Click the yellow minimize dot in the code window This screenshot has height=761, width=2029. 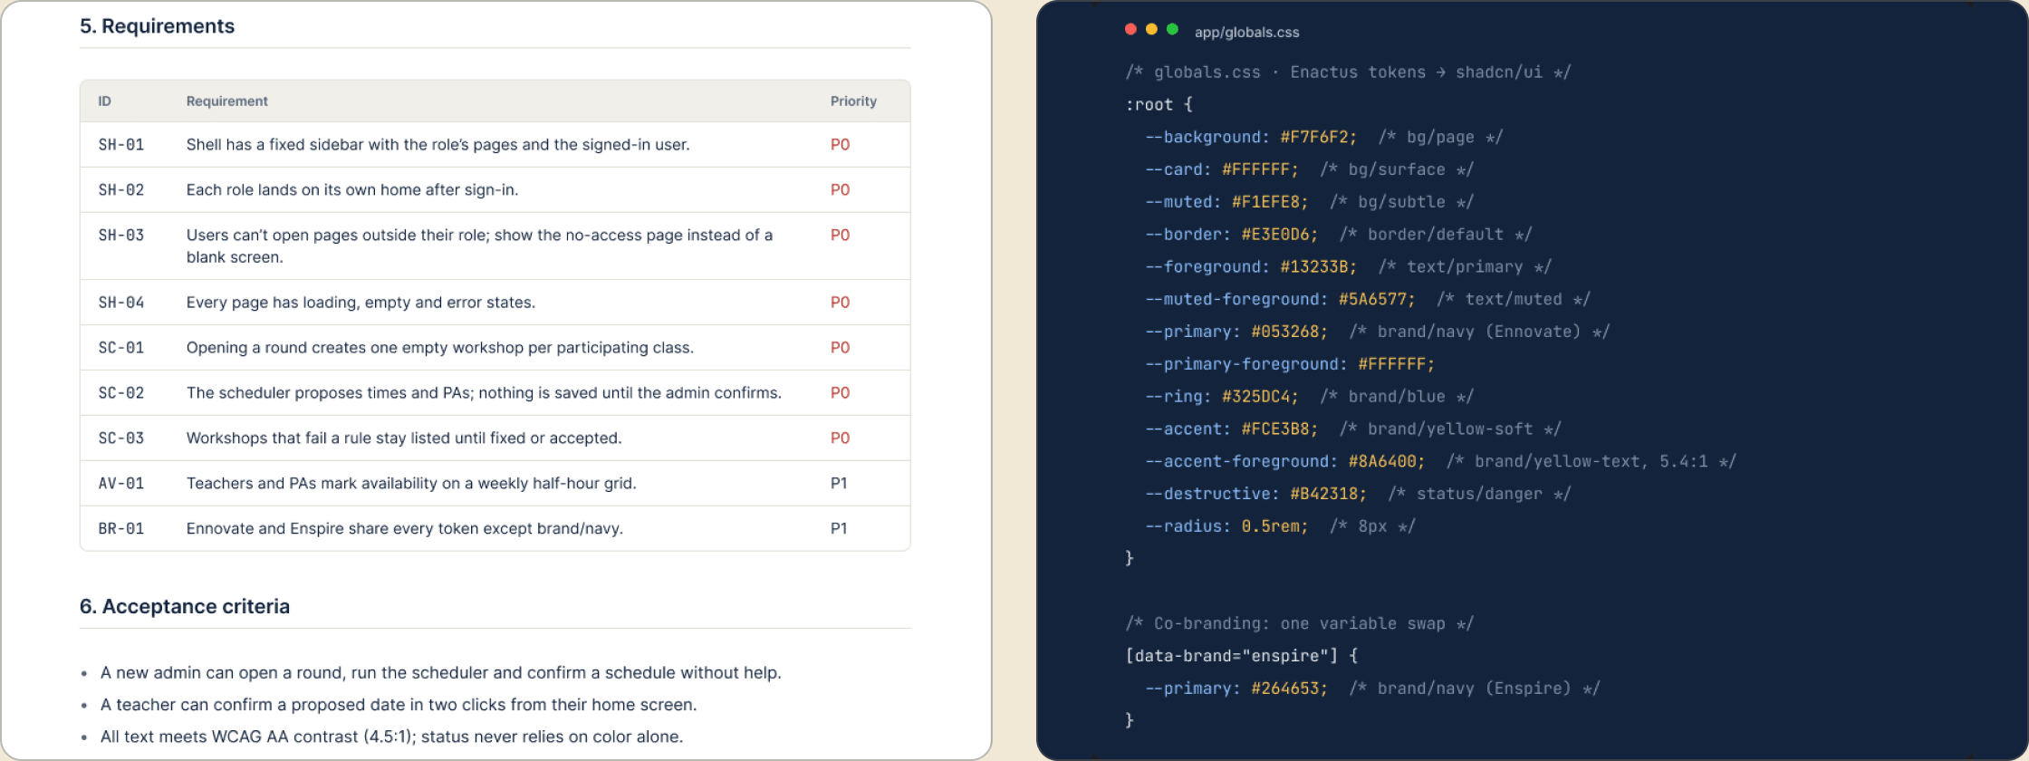pyautogui.click(x=1151, y=30)
